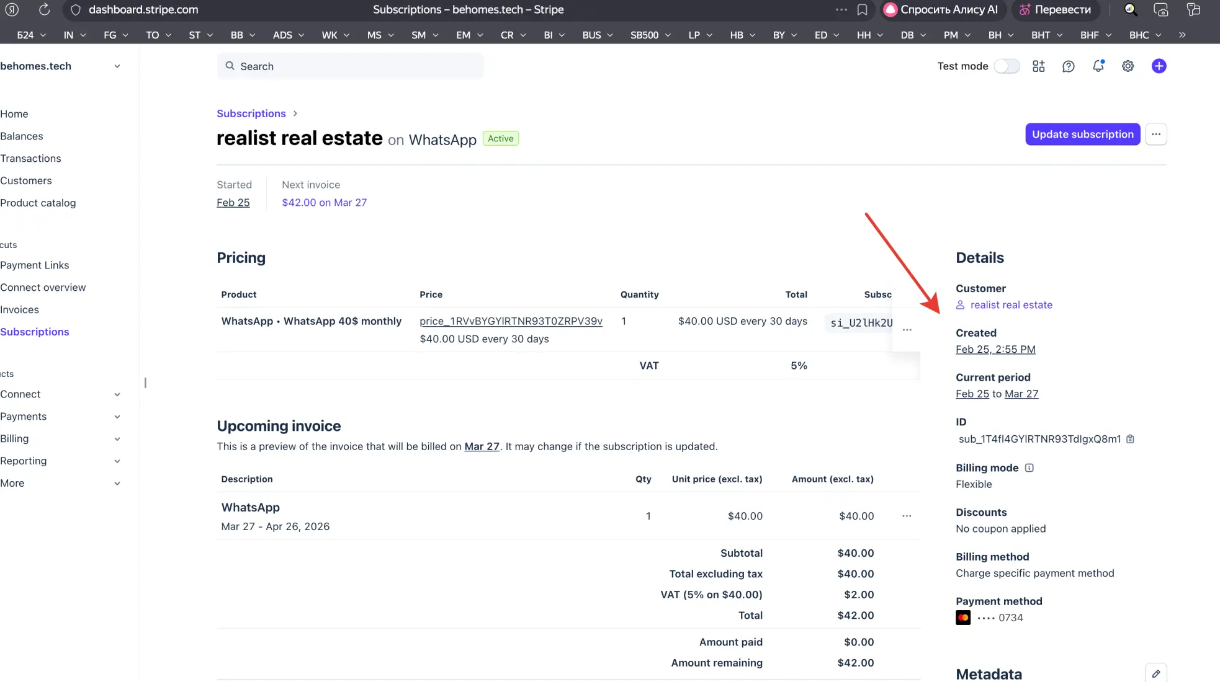Viewport: 1220px width, 682px height.
Task: Click the Active status badge
Action: pos(500,139)
